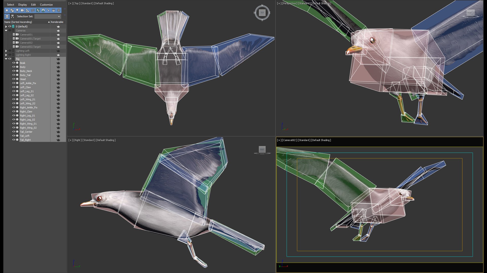Click the [+] menu in the Right viewport

coord(71,140)
